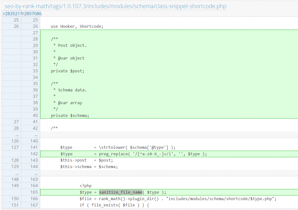Screen dimensions: 298x210
Task: Click the 'private $schema;' declaration line
Action: (69, 115)
